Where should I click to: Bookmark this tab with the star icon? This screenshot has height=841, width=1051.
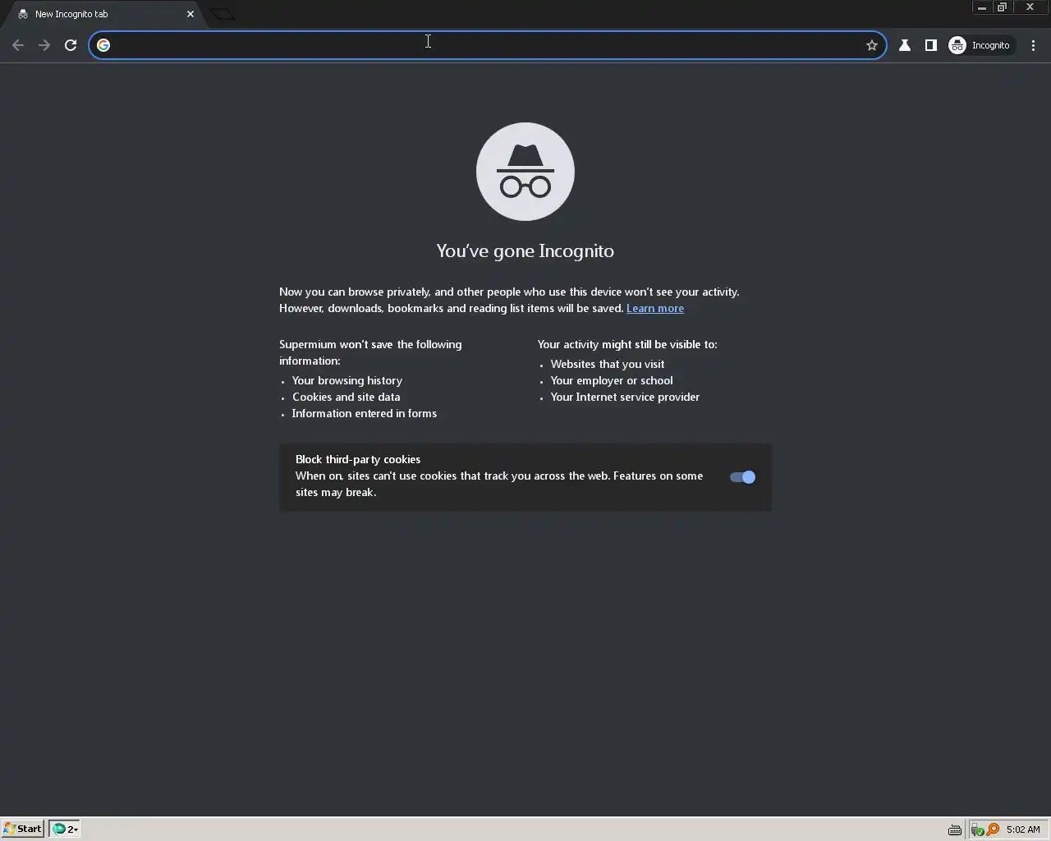[872, 45]
